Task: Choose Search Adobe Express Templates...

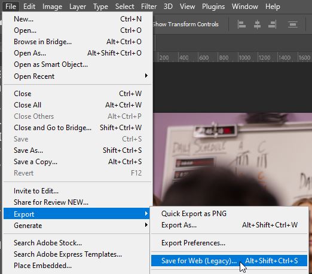Action: [77, 254]
